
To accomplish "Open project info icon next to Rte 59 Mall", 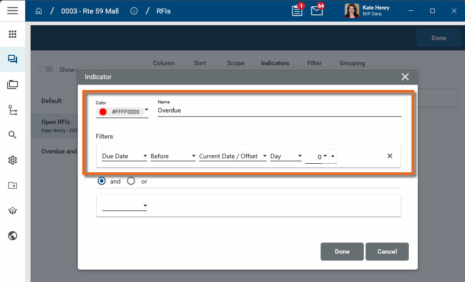I will [134, 11].
